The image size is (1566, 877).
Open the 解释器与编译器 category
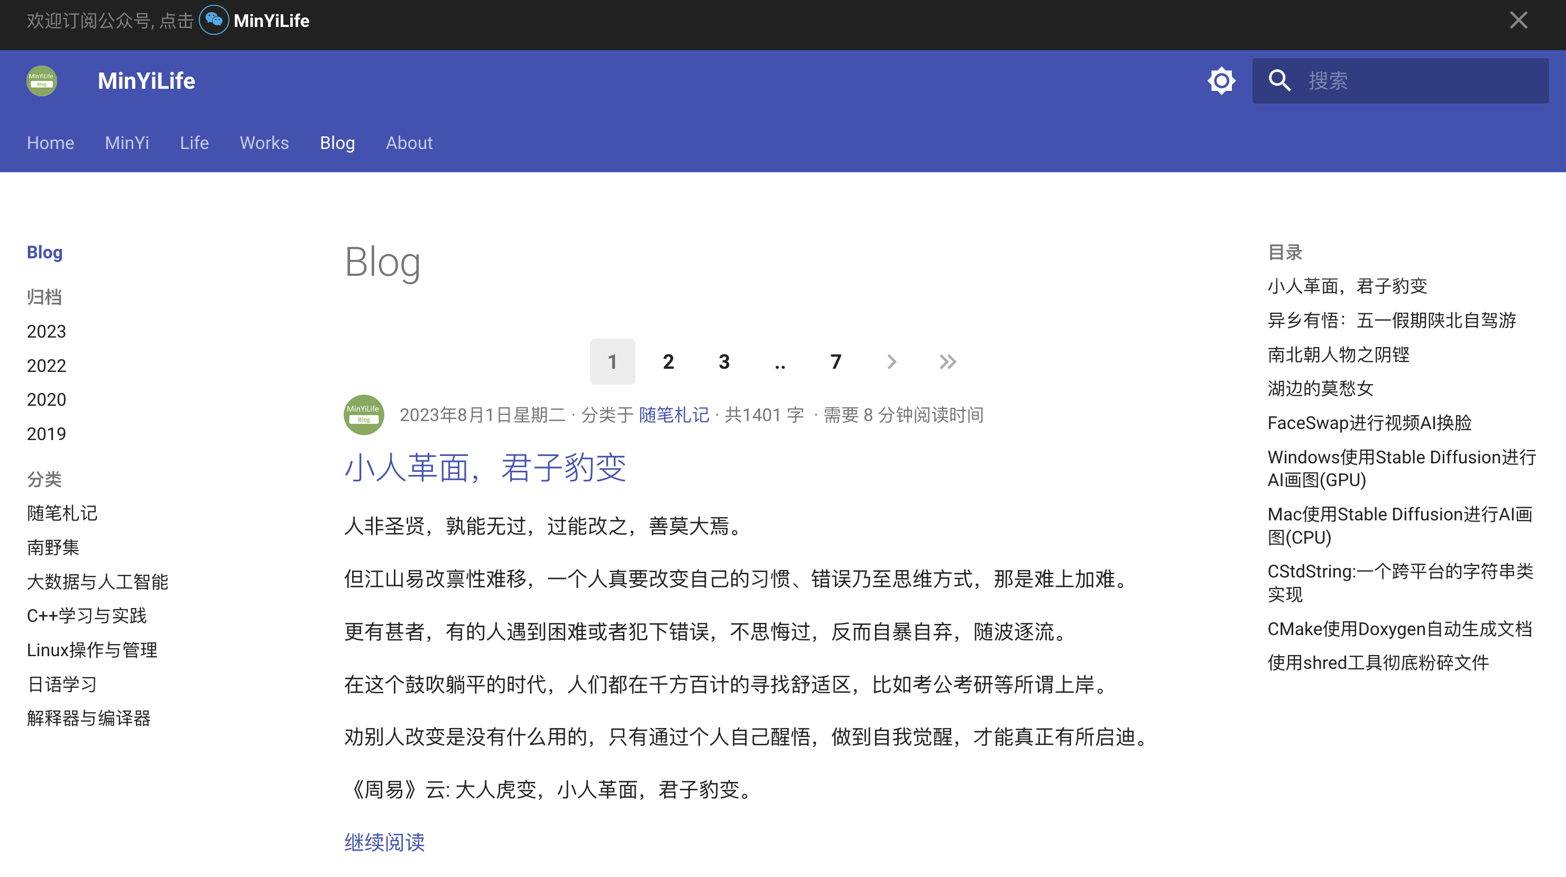(89, 719)
